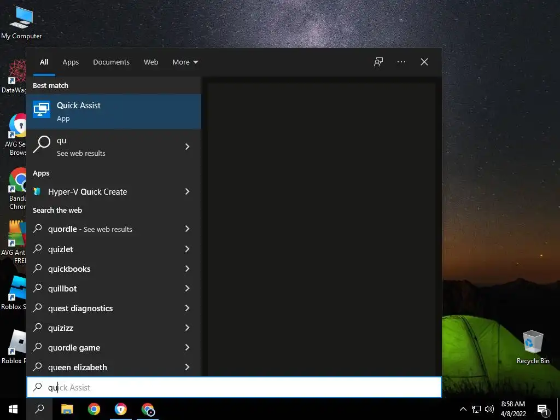Screen dimensions: 560x420
Task: Select the AVG AntiVirus FREE desktop shortcut
Action: pos(14,243)
